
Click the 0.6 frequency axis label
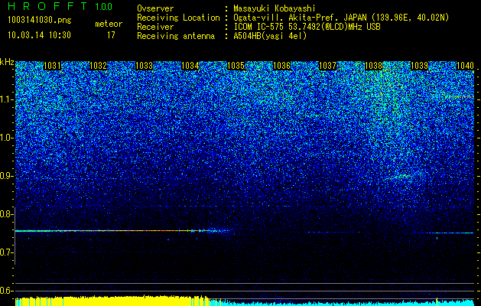coord(7,291)
